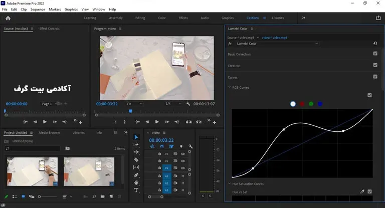Toggle lock on track V1

(159, 168)
